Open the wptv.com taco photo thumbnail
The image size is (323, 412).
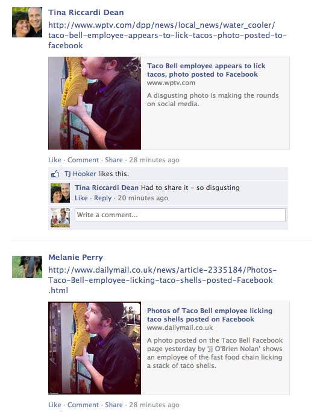pyautogui.click(x=95, y=103)
